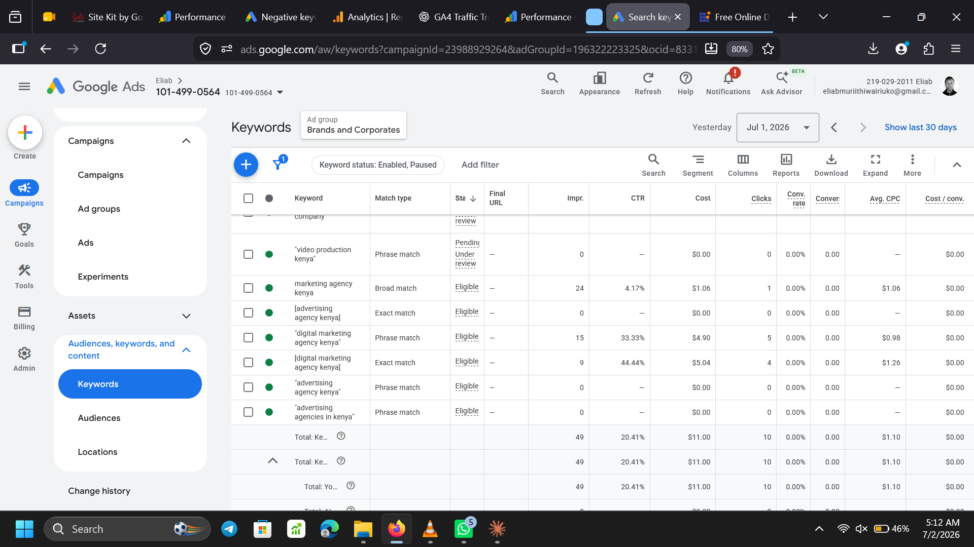
Task: Open Experiments in the side menu
Action: click(103, 277)
